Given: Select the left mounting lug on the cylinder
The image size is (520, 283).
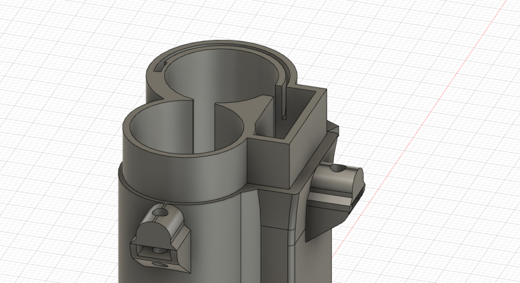Looking at the screenshot, I should click(x=161, y=239).
